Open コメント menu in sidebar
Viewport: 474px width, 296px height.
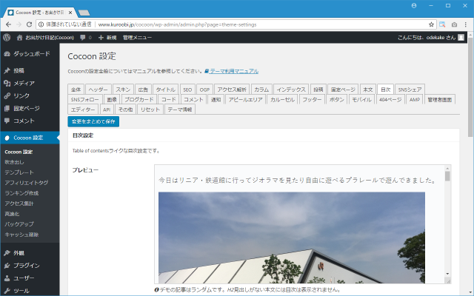point(30,121)
